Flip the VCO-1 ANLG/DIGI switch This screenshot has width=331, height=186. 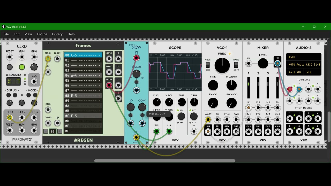(x=207, y=65)
